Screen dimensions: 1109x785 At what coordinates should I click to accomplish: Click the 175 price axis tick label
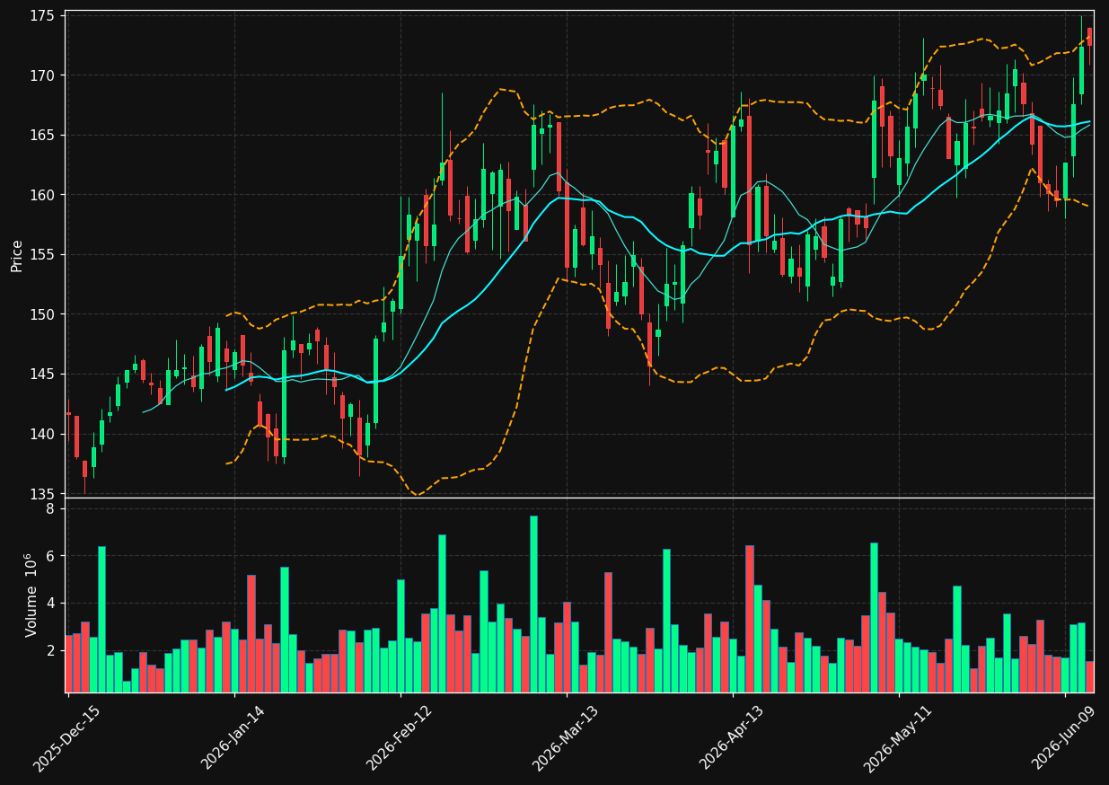(42, 16)
